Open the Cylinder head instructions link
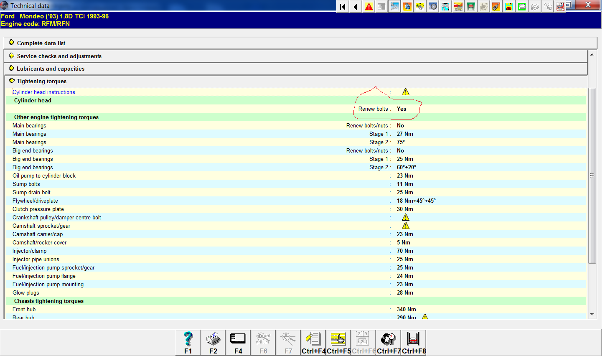The image size is (610, 356). [44, 92]
